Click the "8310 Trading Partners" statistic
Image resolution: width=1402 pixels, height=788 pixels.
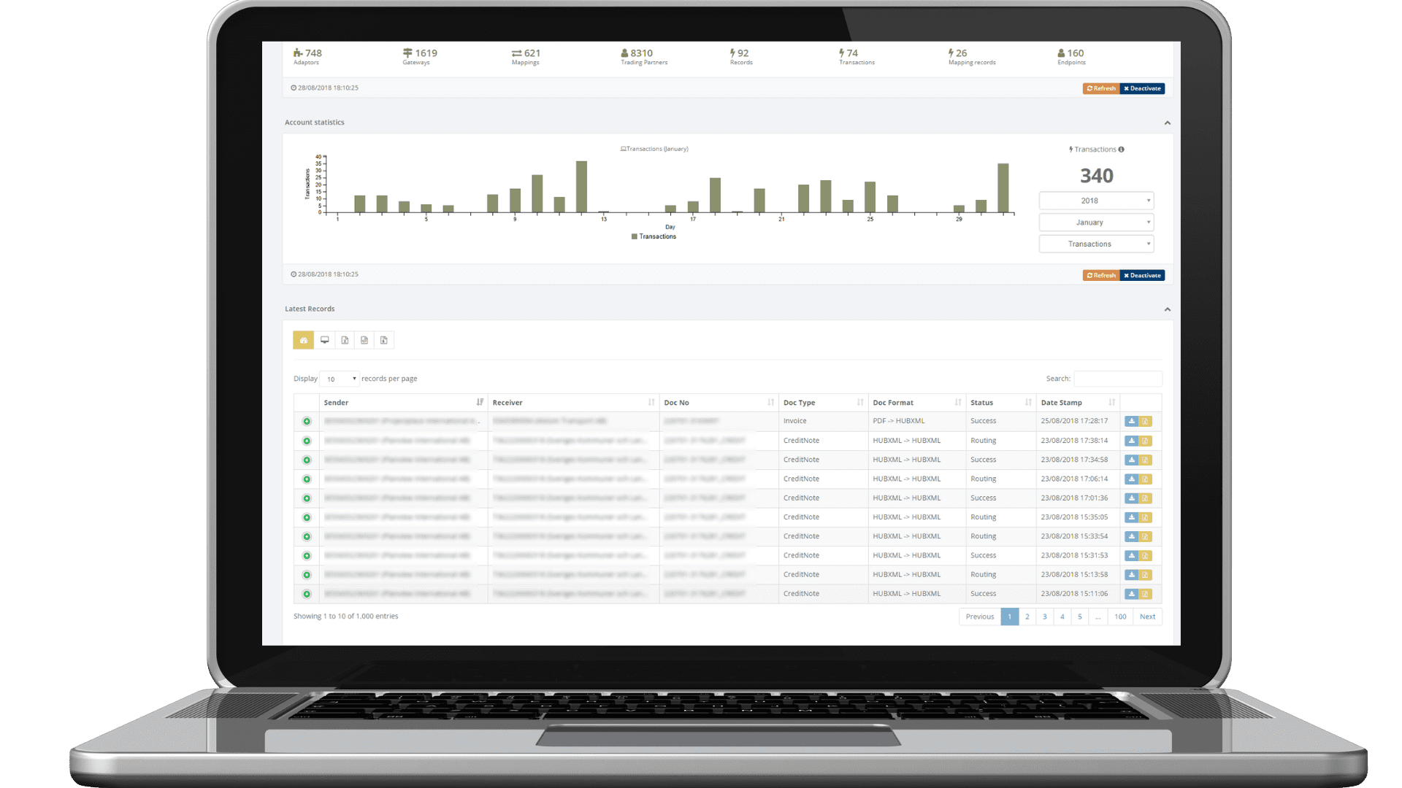[x=644, y=56]
